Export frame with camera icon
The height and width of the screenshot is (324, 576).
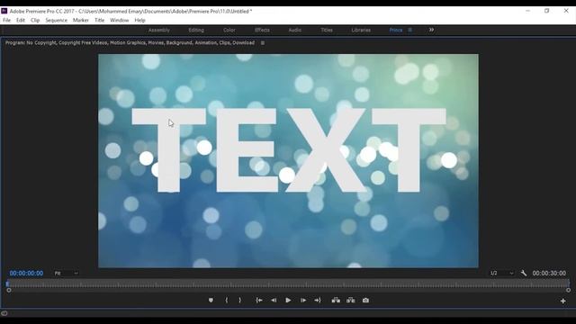pyautogui.click(x=365, y=300)
